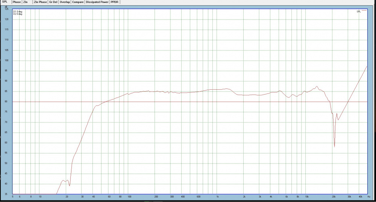This screenshot has width=376, height=202.
Task: Click the Hz unit label on frequency axis
Action: coord(369,197)
